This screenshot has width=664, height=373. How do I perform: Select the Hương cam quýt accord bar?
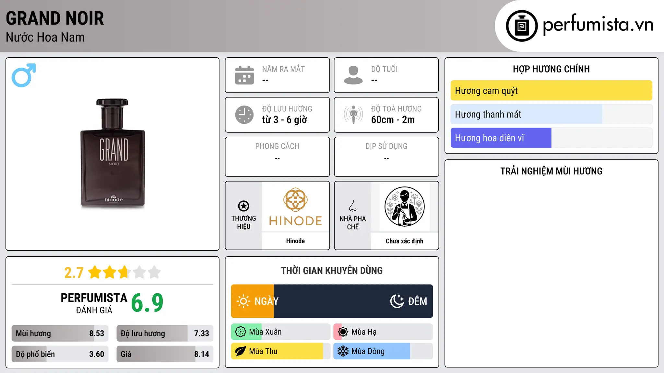pyautogui.click(x=551, y=91)
